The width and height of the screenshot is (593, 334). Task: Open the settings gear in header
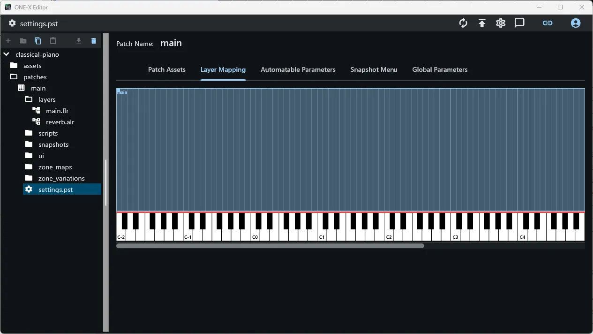point(501,23)
